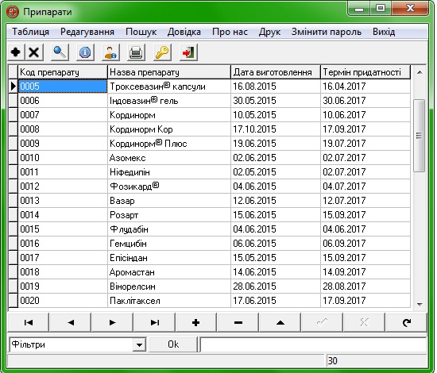This screenshot has height=373, width=437.
Task: Open the Про нас menu
Action: point(230,32)
